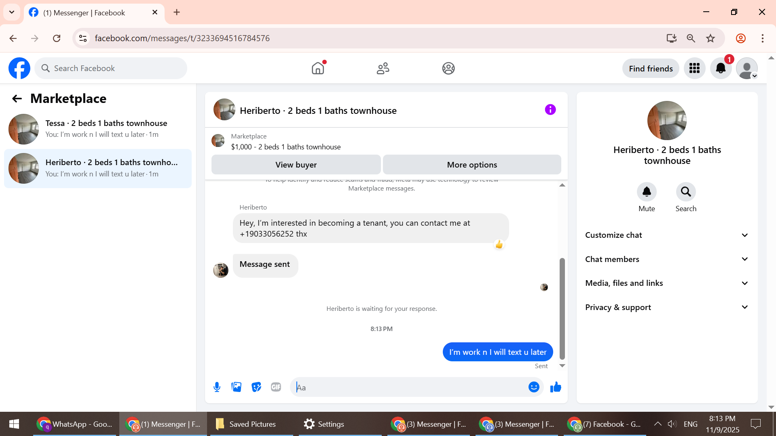Image resolution: width=776 pixels, height=436 pixels.
Task: Expand Privacy & support section
Action: [666, 307]
